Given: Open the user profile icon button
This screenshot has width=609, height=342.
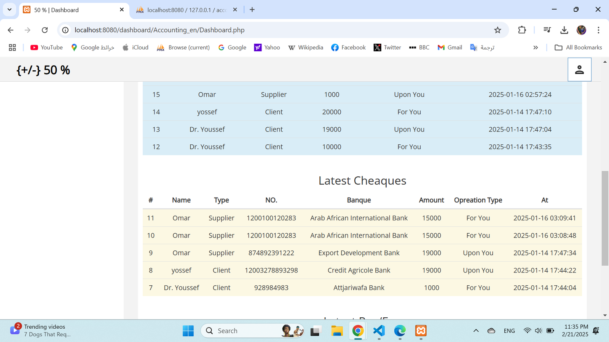Looking at the screenshot, I should click(579, 70).
